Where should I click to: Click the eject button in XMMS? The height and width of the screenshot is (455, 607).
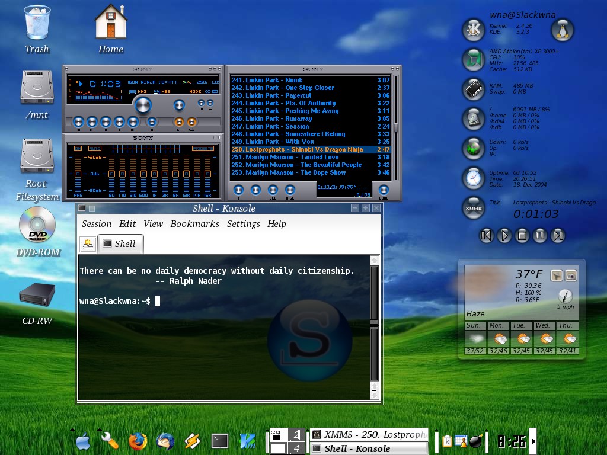[152, 122]
